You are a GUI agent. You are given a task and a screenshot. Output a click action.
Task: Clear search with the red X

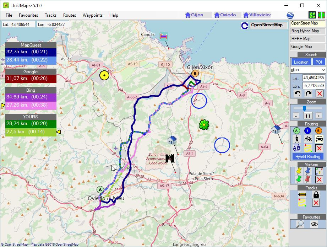point(319,93)
